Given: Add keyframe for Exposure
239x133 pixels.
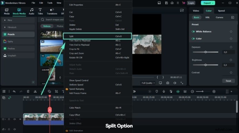Looking at the screenshot, I should [231, 47].
